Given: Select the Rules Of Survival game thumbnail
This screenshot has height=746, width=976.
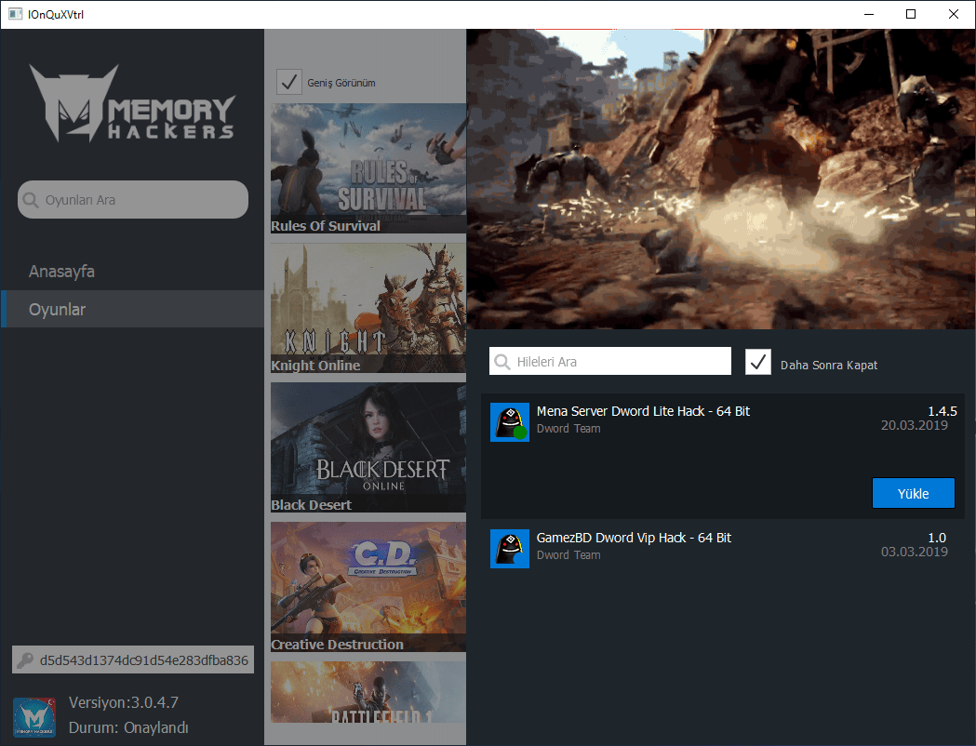Looking at the screenshot, I should coord(368,168).
